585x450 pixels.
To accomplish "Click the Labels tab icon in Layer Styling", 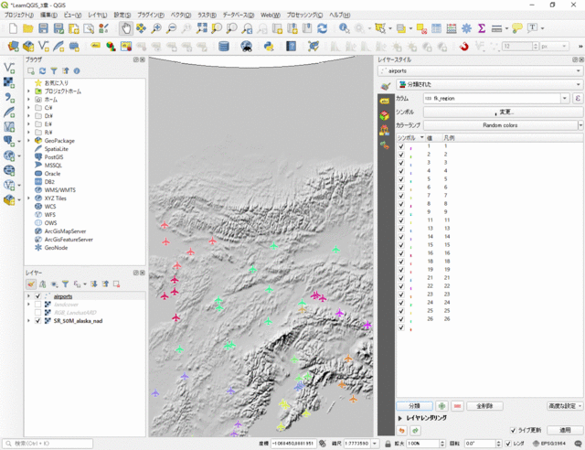I will (x=385, y=101).
